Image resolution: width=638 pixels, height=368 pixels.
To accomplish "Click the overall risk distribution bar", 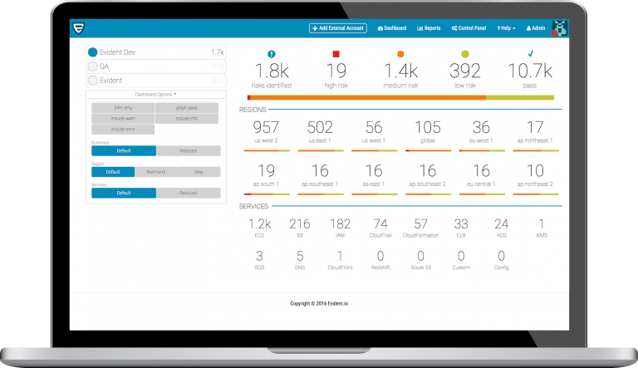I will coord(400,98).
